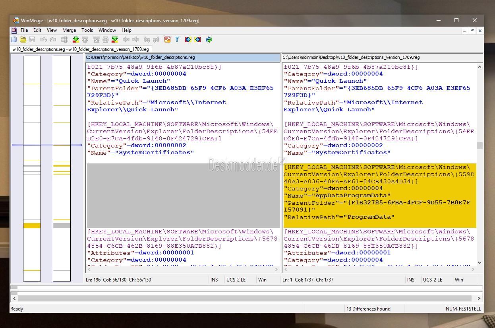Click the "Ln: 196" status bar entry
The height and width of the screenshot is (328, 495).
(93, 280)
